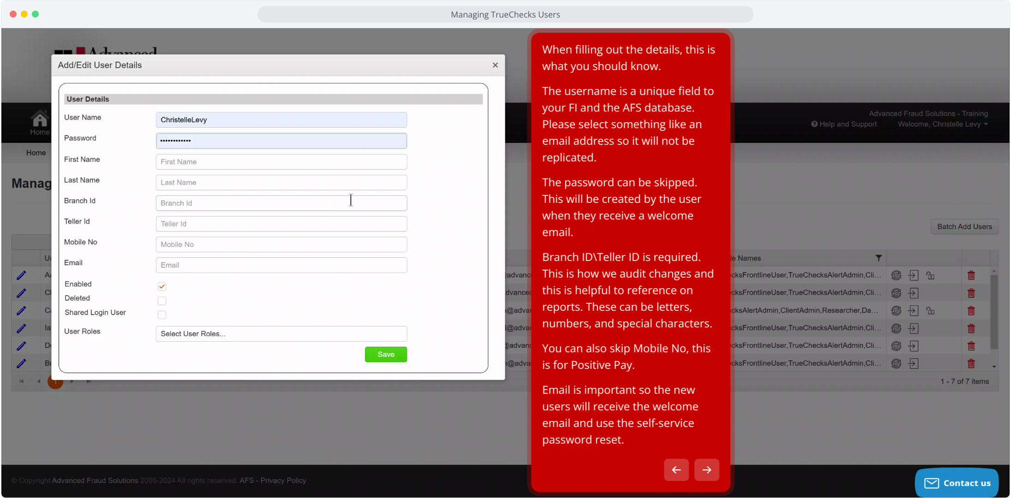The height and width of the screenshot is (498, 1011).
Task: Click the shield refresh icon in the Br row
Action: [x=896, y=363]
